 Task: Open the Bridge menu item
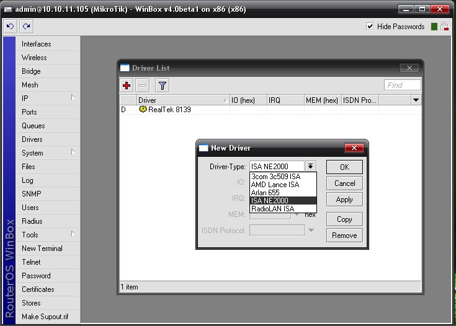coord(48,71)
